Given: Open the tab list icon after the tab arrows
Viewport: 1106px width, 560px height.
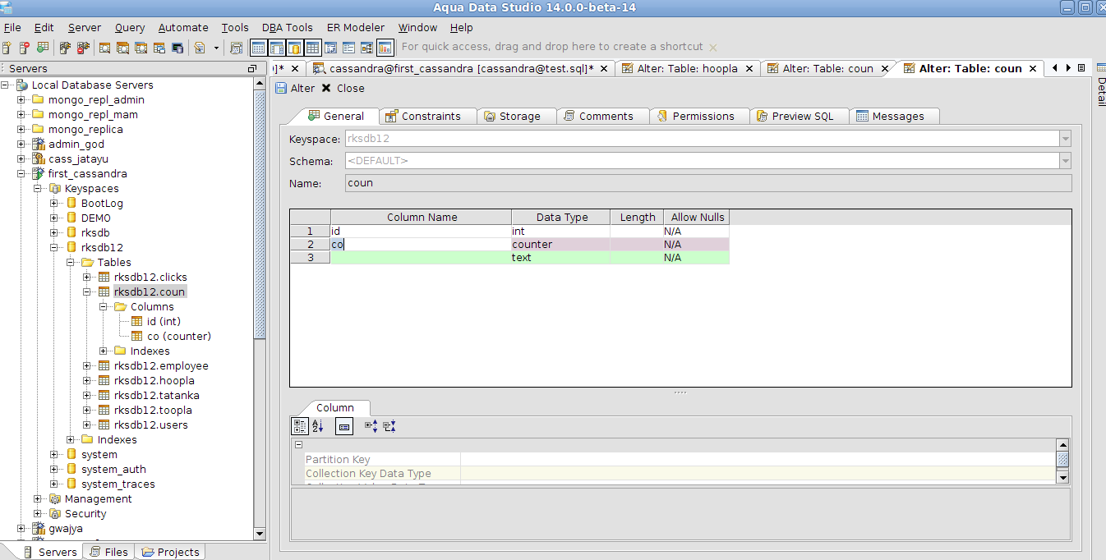Looking at the screenshot, I should click(x=1081, y=68).
